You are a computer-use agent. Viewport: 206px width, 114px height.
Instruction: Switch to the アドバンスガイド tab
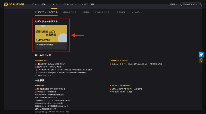(x=102, y=12)
